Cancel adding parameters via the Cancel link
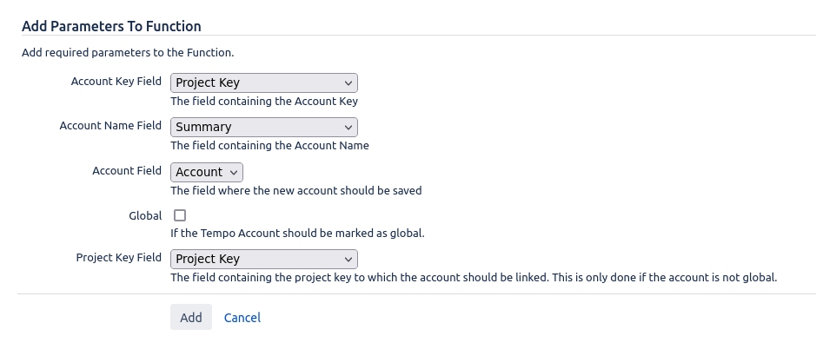 click(242, 318)
